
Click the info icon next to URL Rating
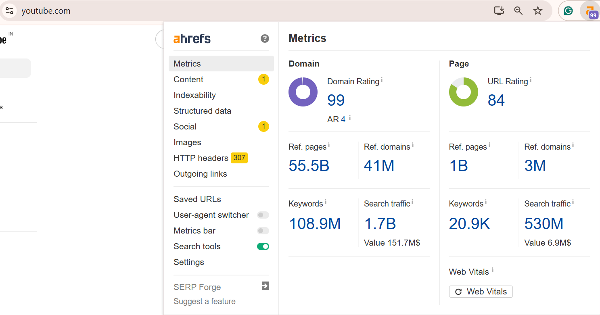(531, 80)
